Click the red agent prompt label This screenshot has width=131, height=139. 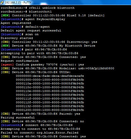pos(7,65)
